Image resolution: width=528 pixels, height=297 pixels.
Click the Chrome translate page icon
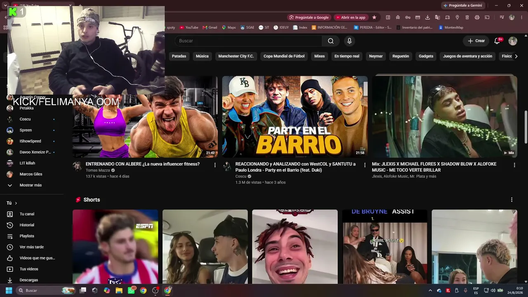(x=437, y=17)
